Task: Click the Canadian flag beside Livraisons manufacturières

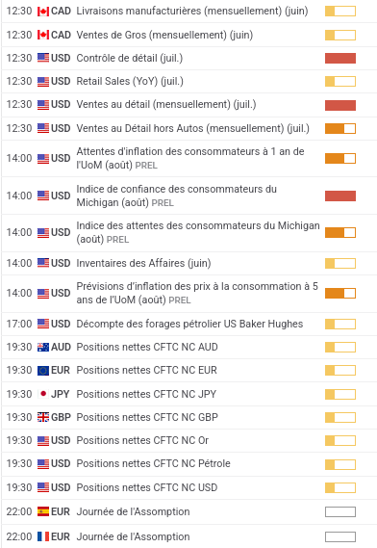Action: pos(43,12)
